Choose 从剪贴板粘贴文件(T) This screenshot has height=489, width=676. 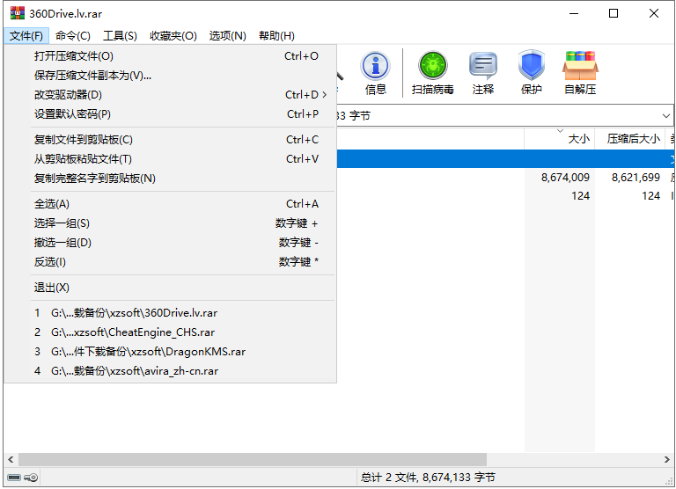170,159
